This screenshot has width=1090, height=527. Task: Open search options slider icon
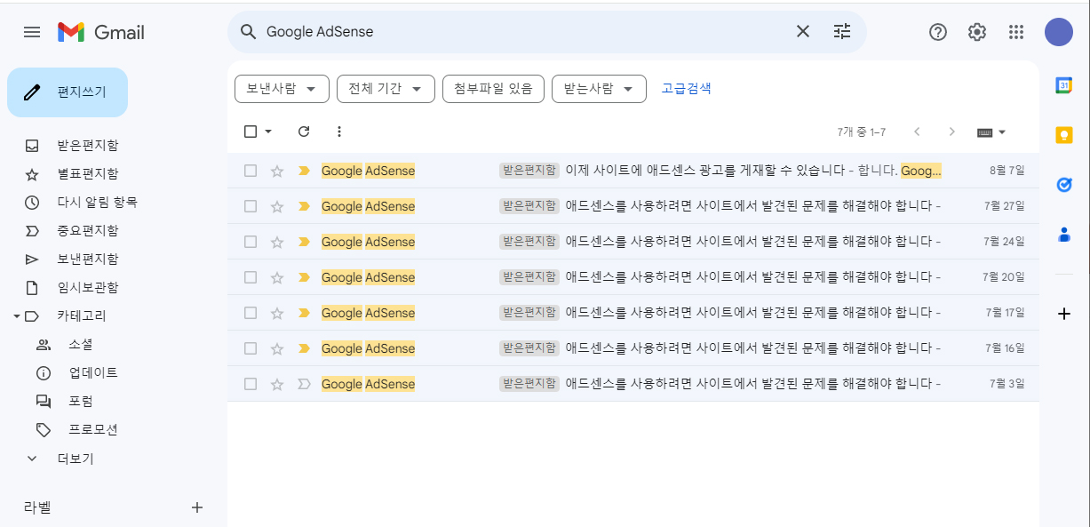tap(842, 32)
